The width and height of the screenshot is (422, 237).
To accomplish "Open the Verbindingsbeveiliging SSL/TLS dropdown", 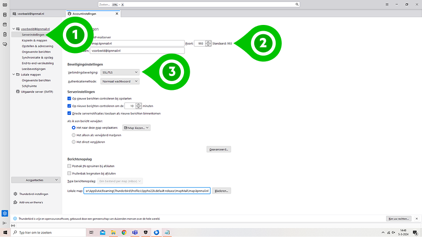I will (120, 72).
